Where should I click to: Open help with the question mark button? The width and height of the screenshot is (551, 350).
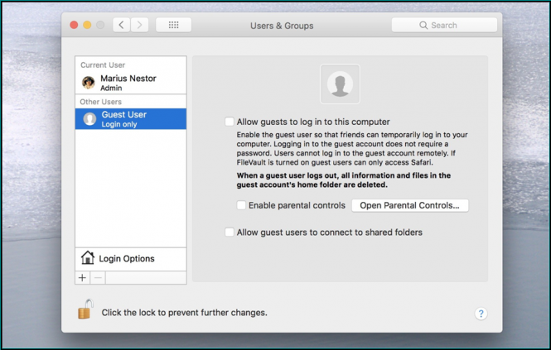(481, 314)
